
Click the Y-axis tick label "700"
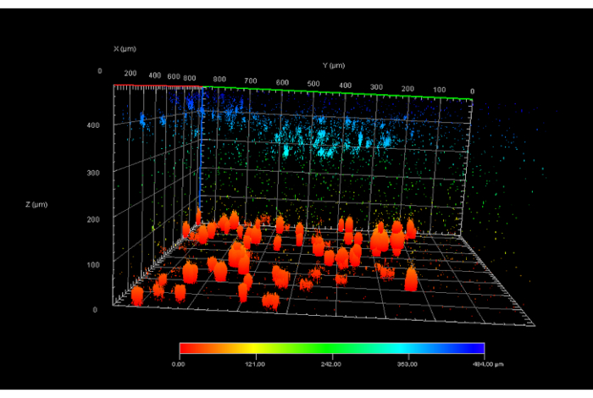click(251, 81)
